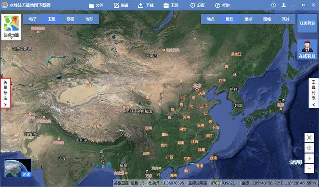Click the user account icon
The width and height of the screenshot is (319, 187).
point(284,5)
